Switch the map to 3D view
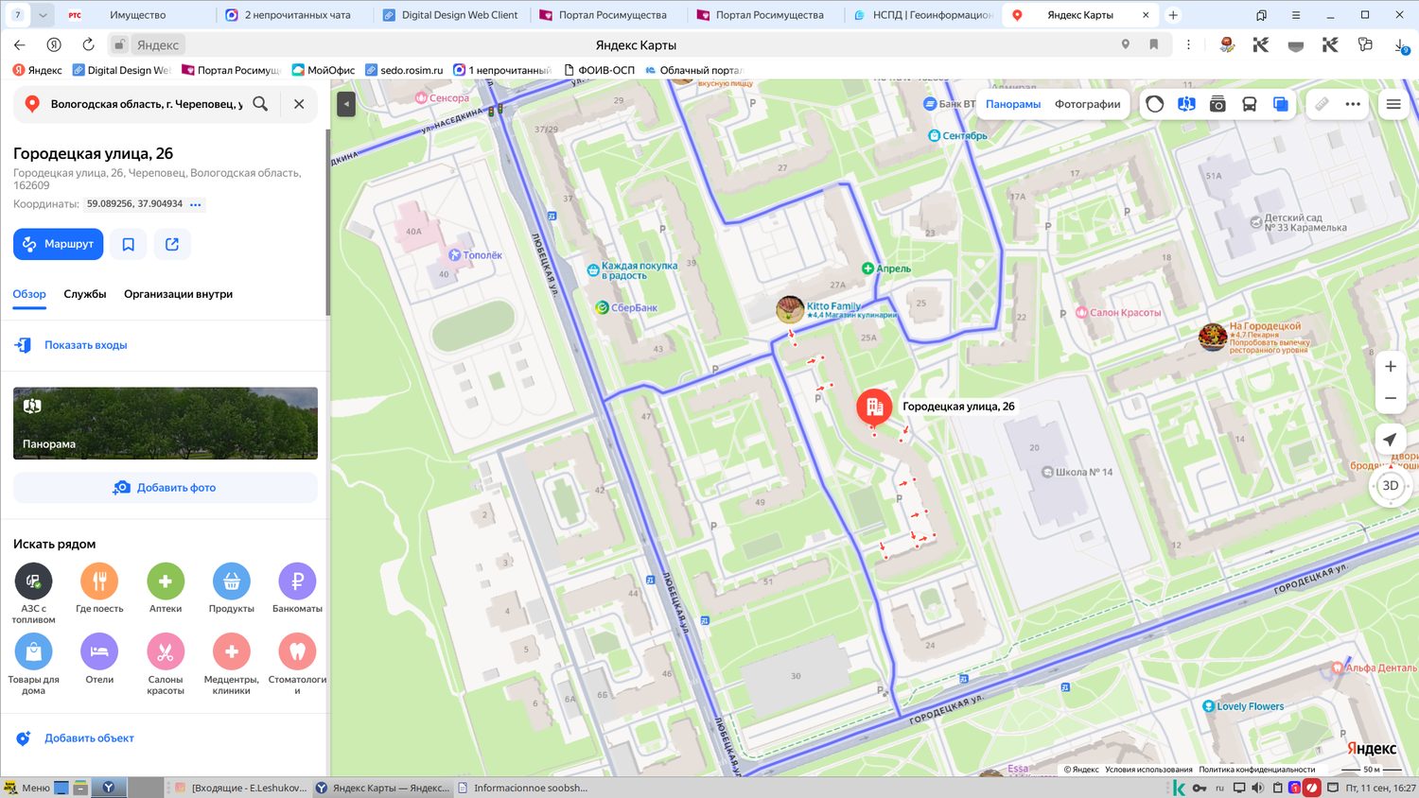This screenshot has width=1419, height=798. click(1391, 486)
